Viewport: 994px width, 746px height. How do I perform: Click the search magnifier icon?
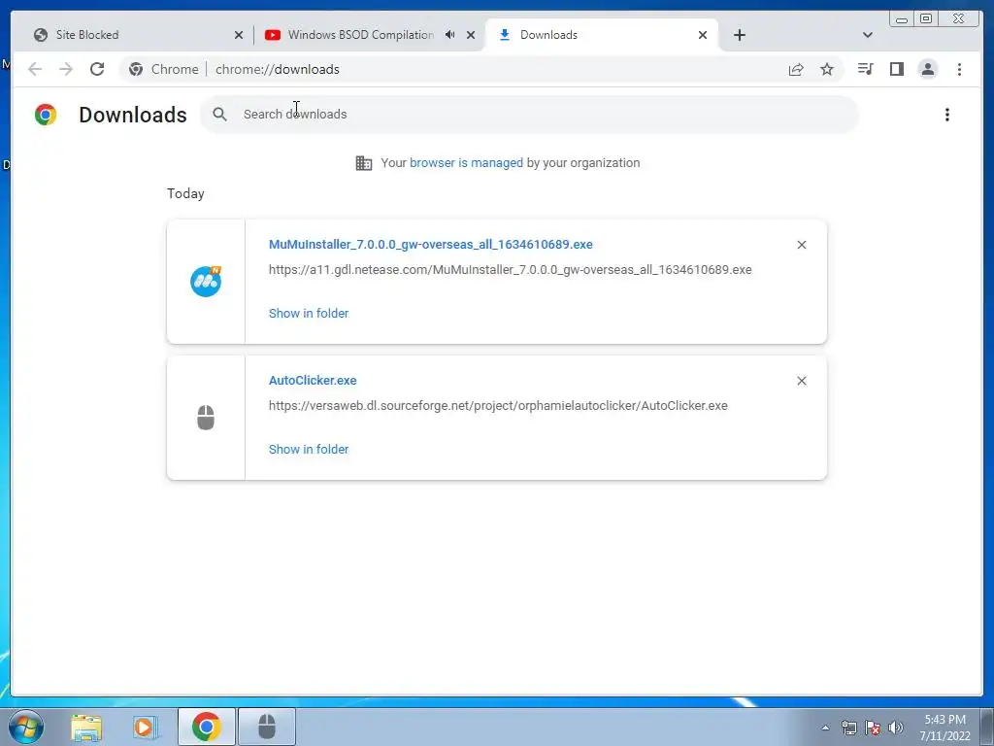point(220,115)
